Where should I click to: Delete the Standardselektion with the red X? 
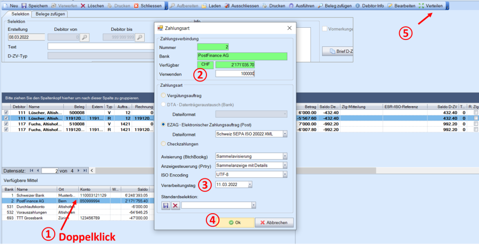[175, 205]
